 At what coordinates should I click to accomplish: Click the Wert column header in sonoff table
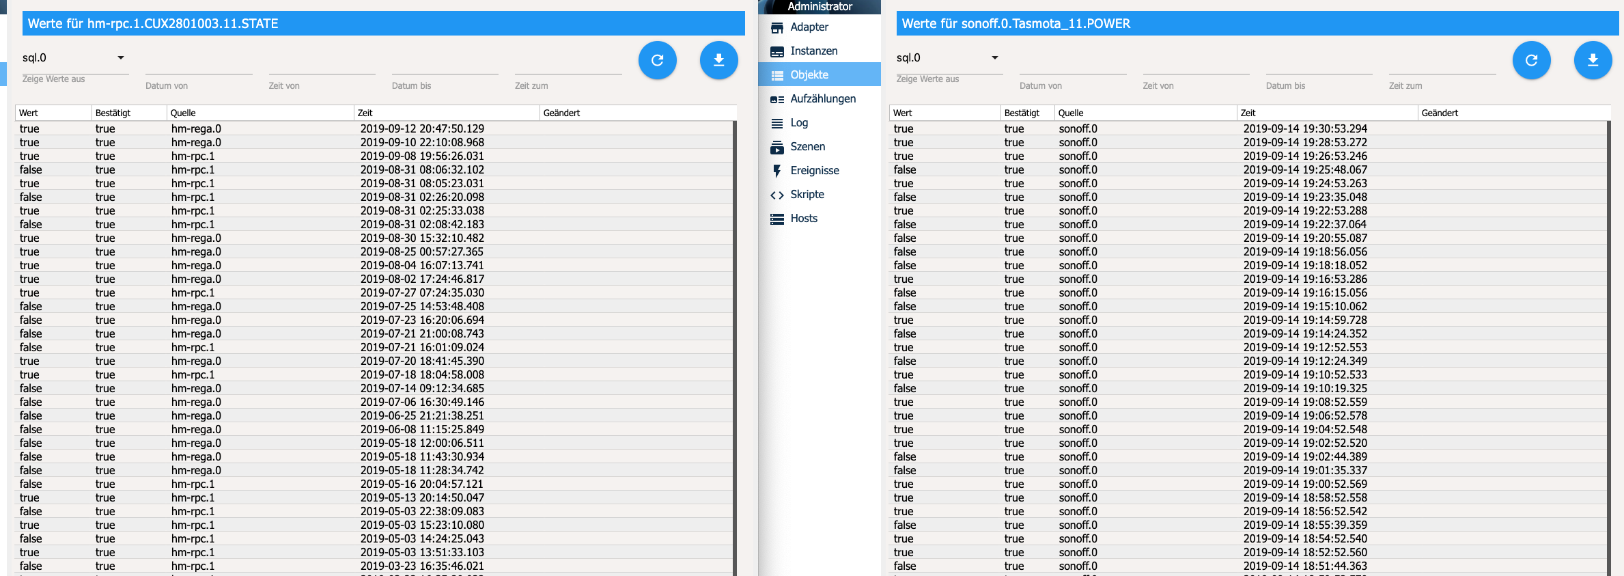(x=944, y=113)
